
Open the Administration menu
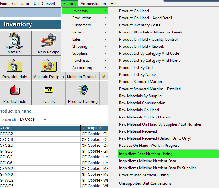pos(93,3)
